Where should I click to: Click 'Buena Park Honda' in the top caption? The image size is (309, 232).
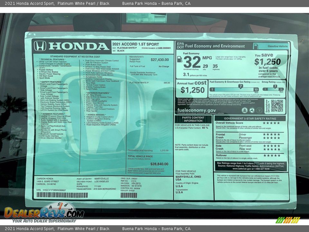point(139,3)
